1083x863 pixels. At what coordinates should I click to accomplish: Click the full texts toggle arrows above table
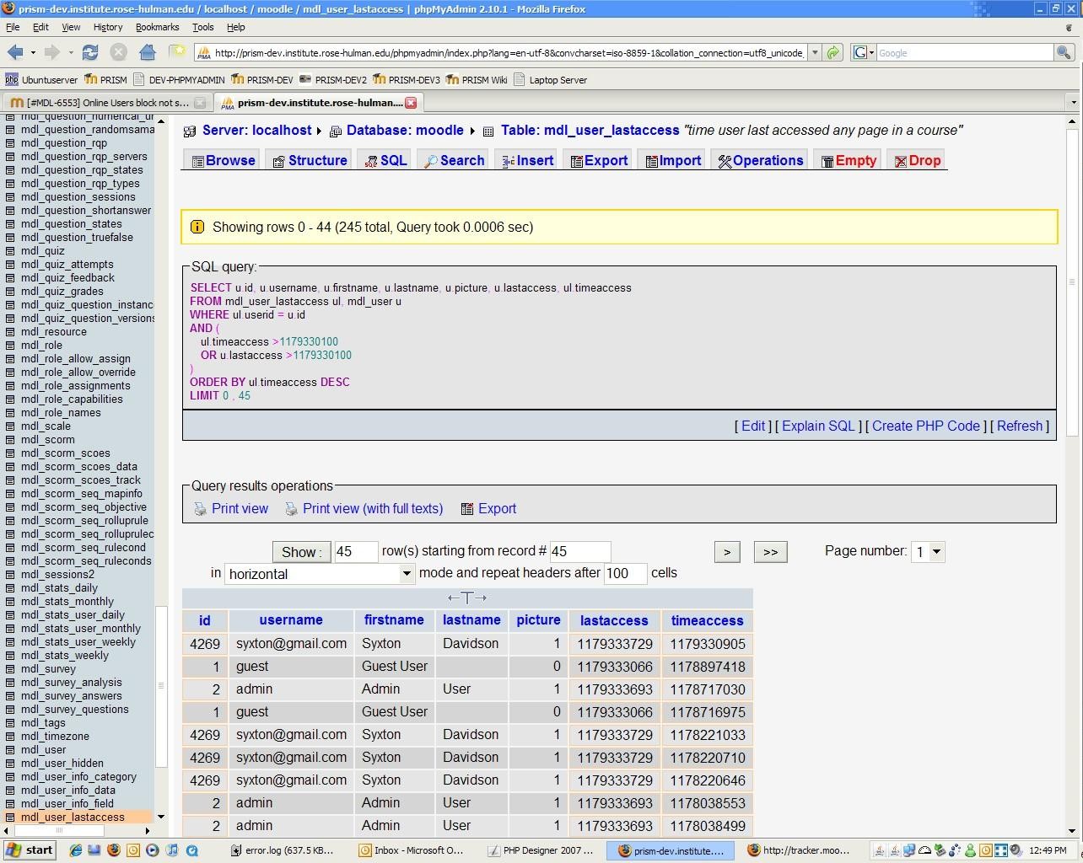pyautogui.click(x=467, y=598)
